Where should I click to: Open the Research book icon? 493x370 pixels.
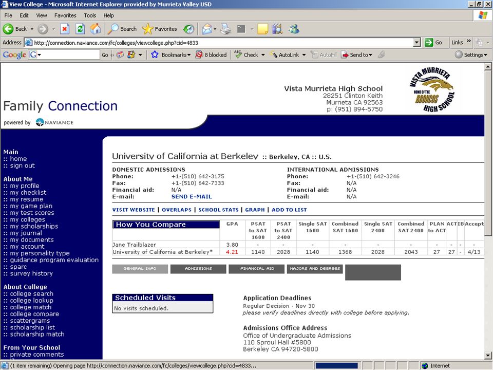278,29
